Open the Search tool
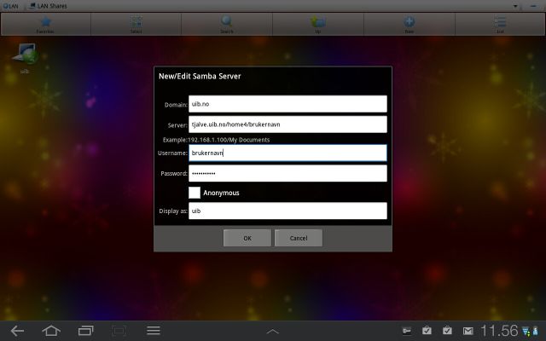Image resolution: width=546 pixels, height=341 pixels. tap(227, 22)
